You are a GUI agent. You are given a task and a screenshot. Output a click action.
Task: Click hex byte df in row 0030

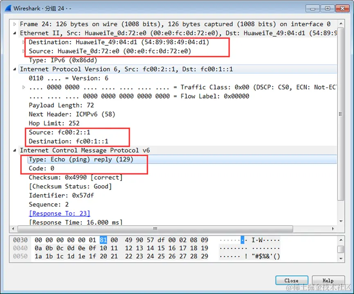click(x=161, y=240)
